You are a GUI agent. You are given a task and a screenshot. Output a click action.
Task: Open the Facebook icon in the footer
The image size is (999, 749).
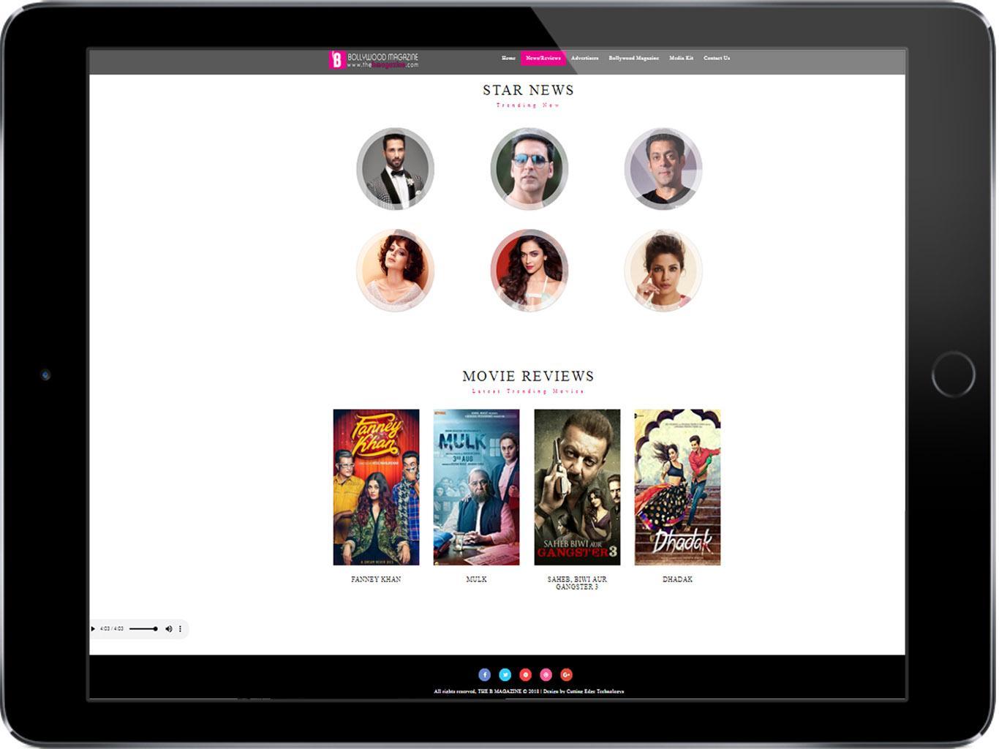pos(484,674)
